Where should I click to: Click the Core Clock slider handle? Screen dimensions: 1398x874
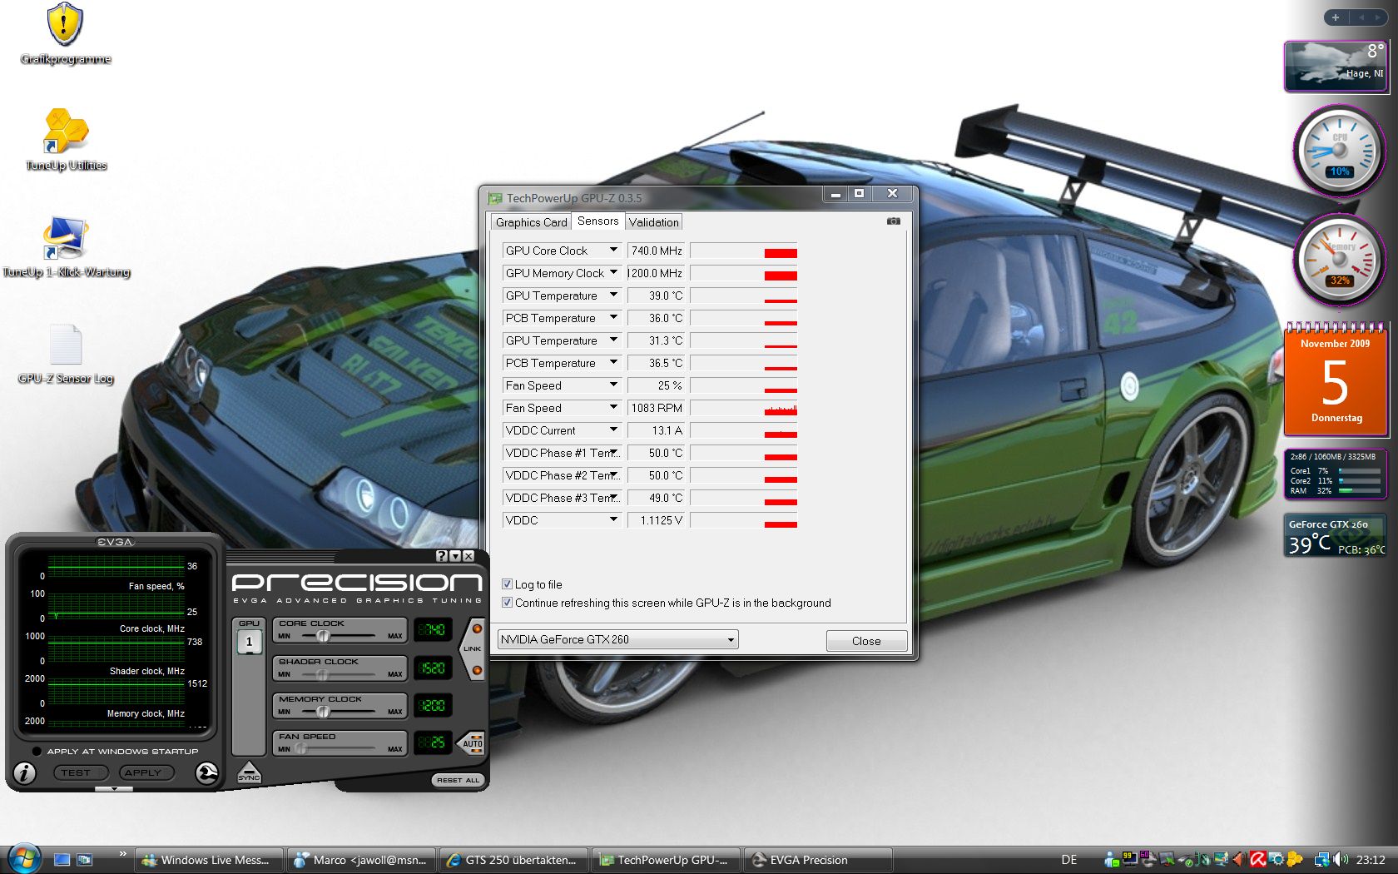click(x=323, y=636)
